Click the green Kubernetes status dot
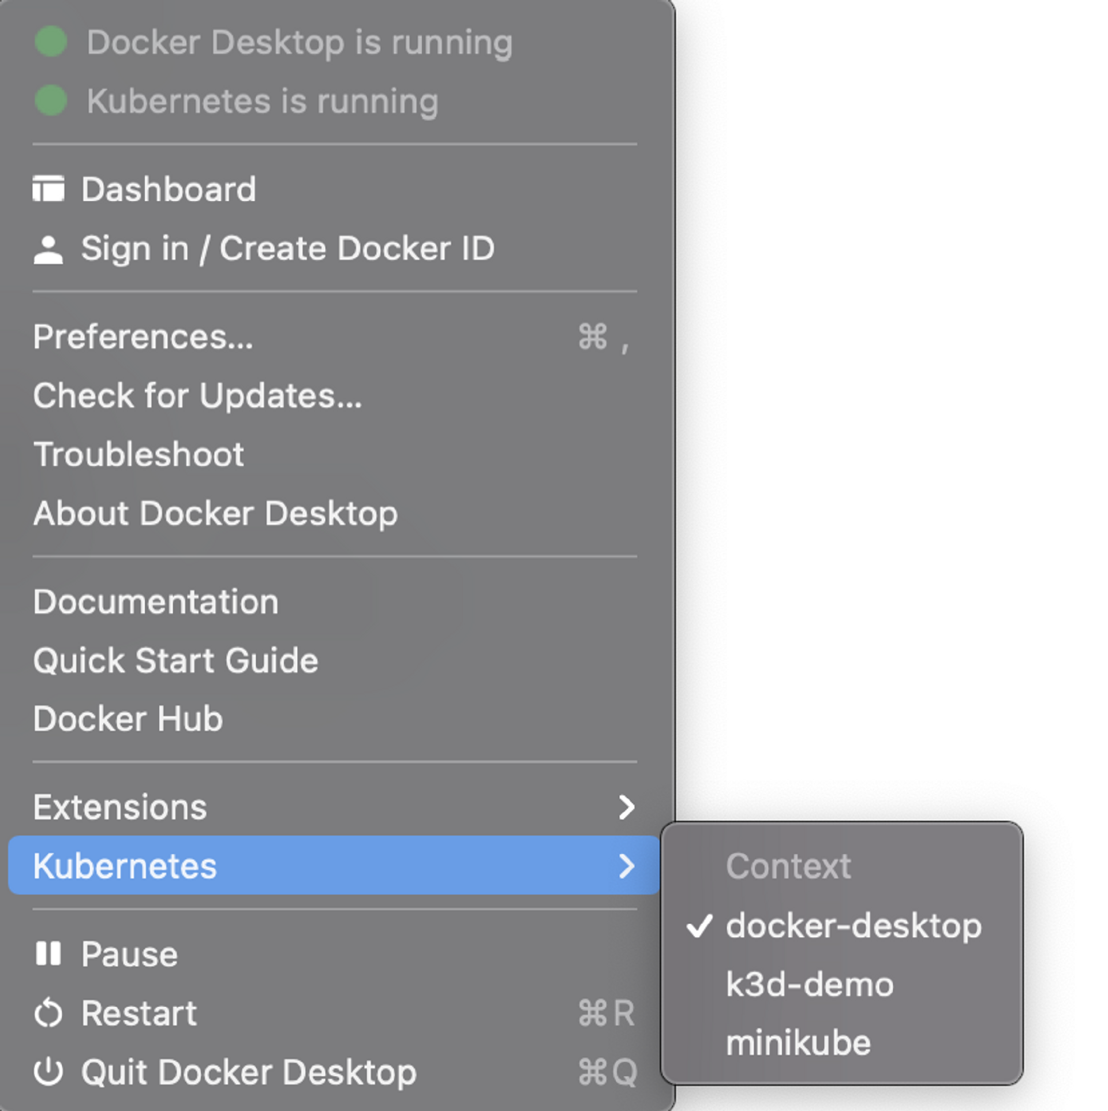The width and height of the screenshot is (1108, 1111). coord(51,100)
